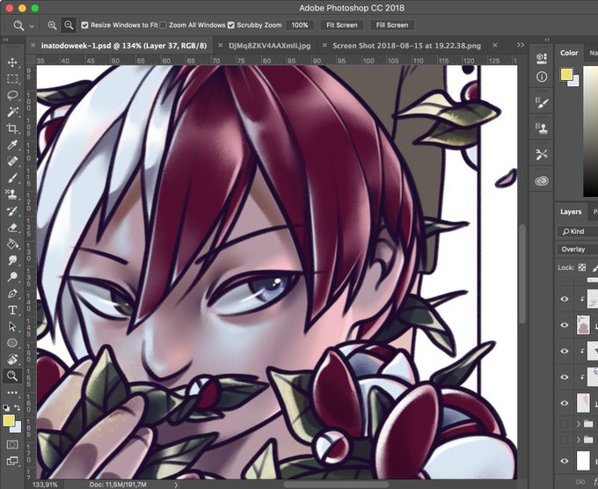Screen dimensions: 598x489
Task: Enable Zoom All Windows checkbox
Action: tap(163, 26)
